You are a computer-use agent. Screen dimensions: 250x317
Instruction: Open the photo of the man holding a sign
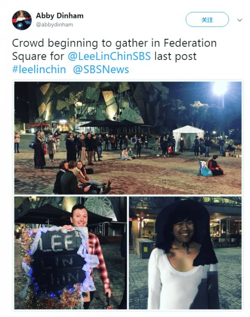pos(71,253)
